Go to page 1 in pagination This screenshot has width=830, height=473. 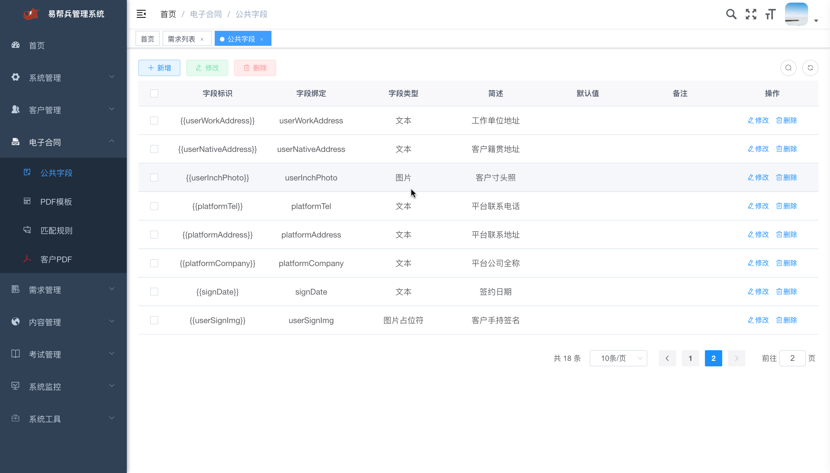pos(690,358)
